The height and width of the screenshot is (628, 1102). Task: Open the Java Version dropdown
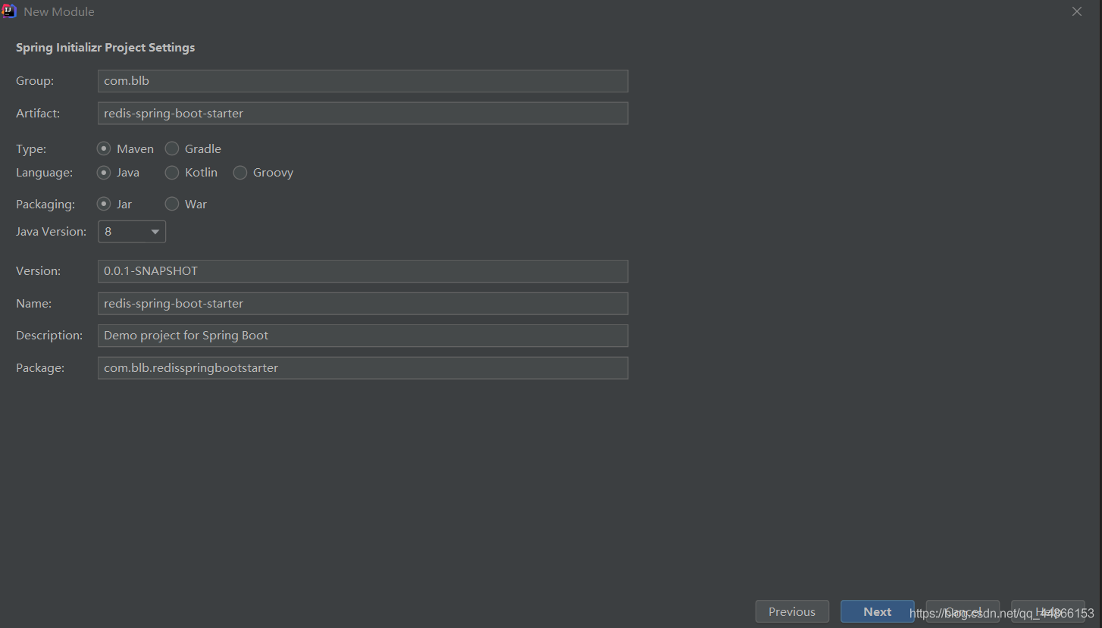(132, 232)
